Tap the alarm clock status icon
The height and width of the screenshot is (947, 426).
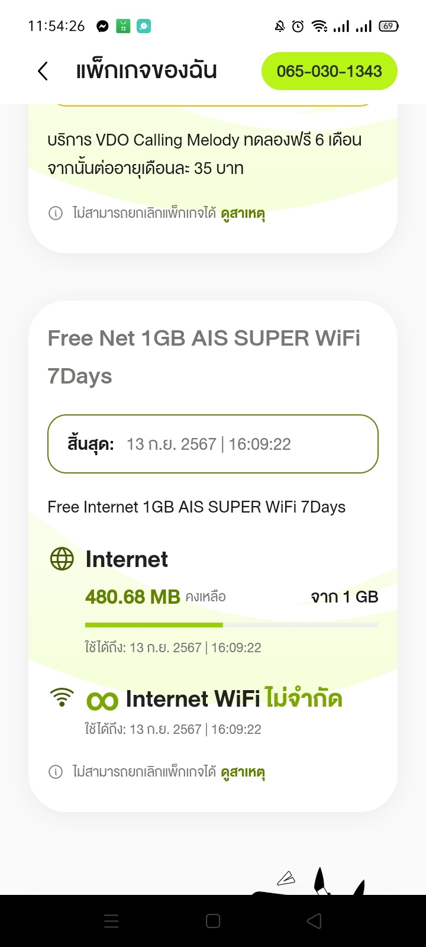[x=298, y=26]
